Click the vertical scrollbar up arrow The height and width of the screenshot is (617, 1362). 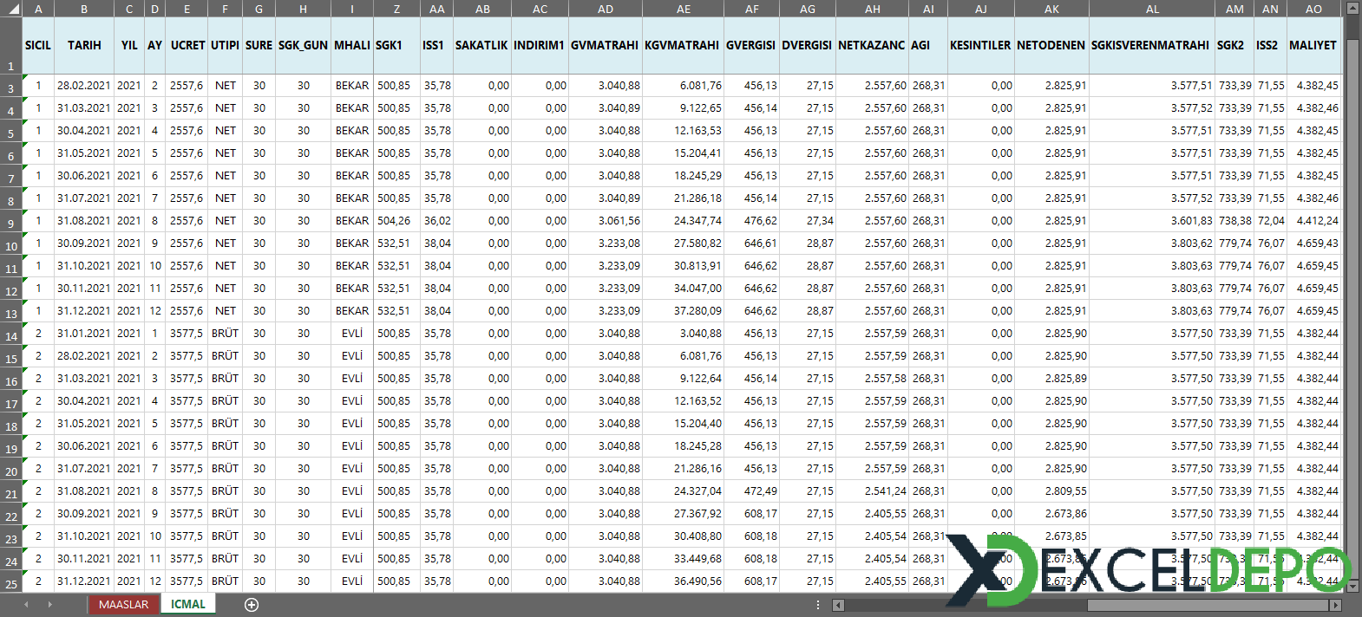click(1352, 8)
